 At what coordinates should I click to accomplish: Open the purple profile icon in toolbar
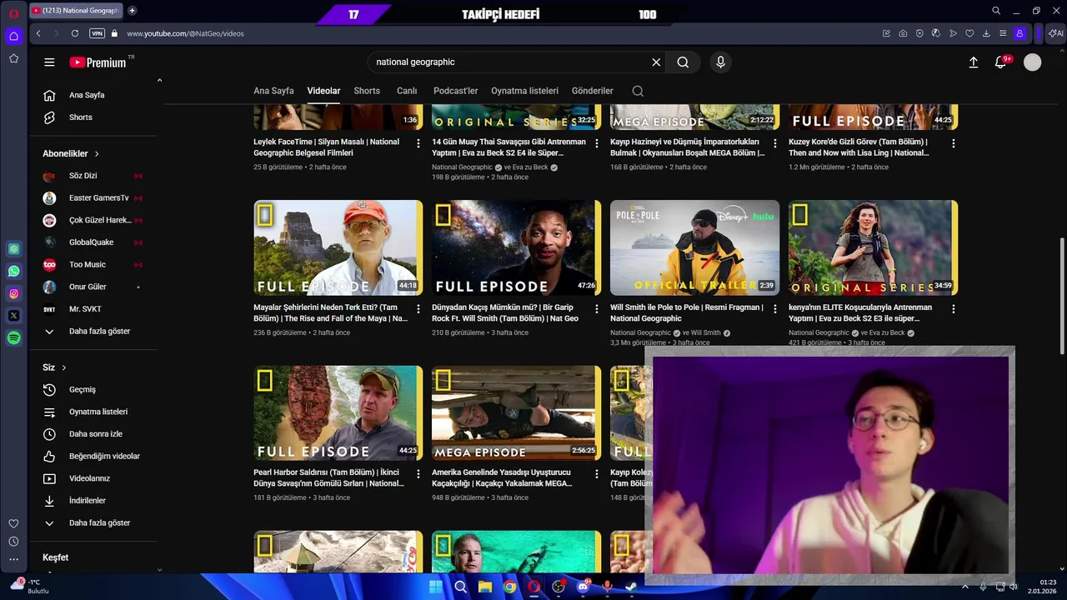click(1019, 33)
